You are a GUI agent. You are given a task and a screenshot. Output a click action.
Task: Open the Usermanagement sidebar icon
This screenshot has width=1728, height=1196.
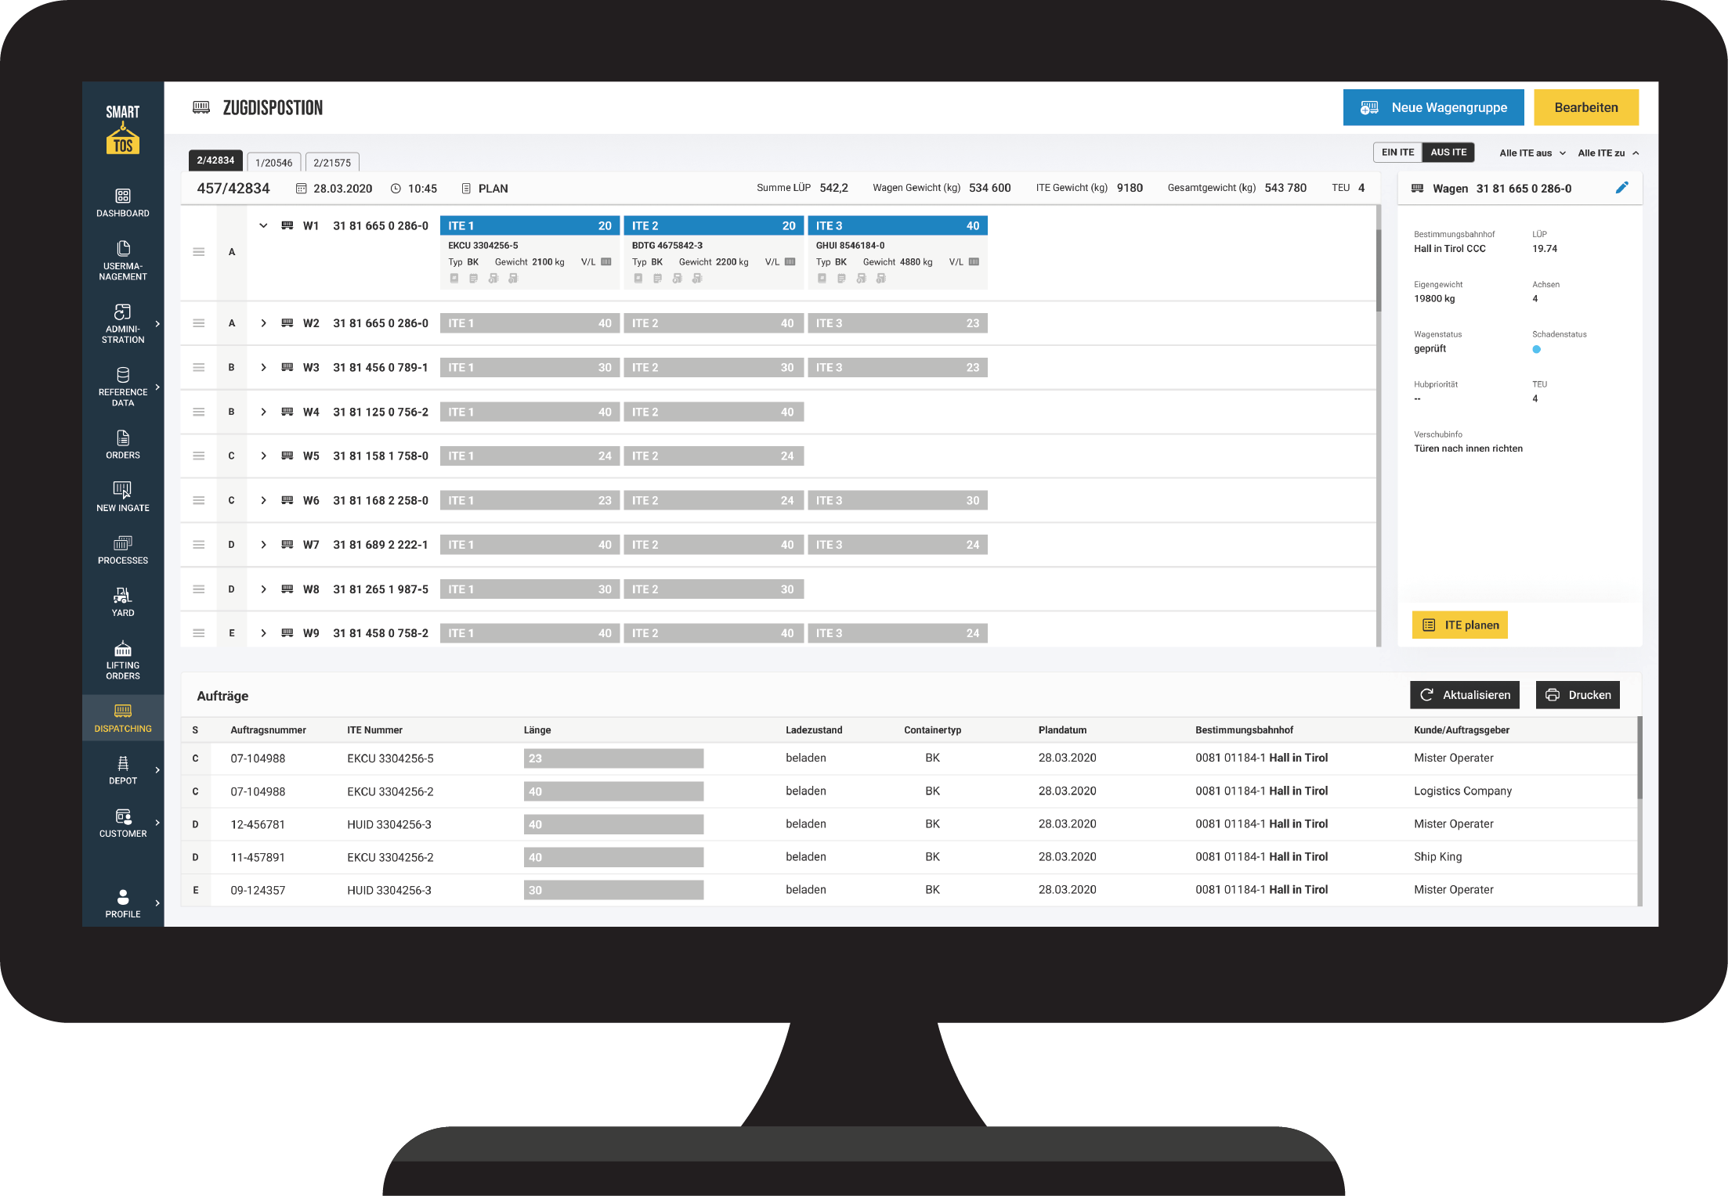pyautogui.click(x=123, y=249)
